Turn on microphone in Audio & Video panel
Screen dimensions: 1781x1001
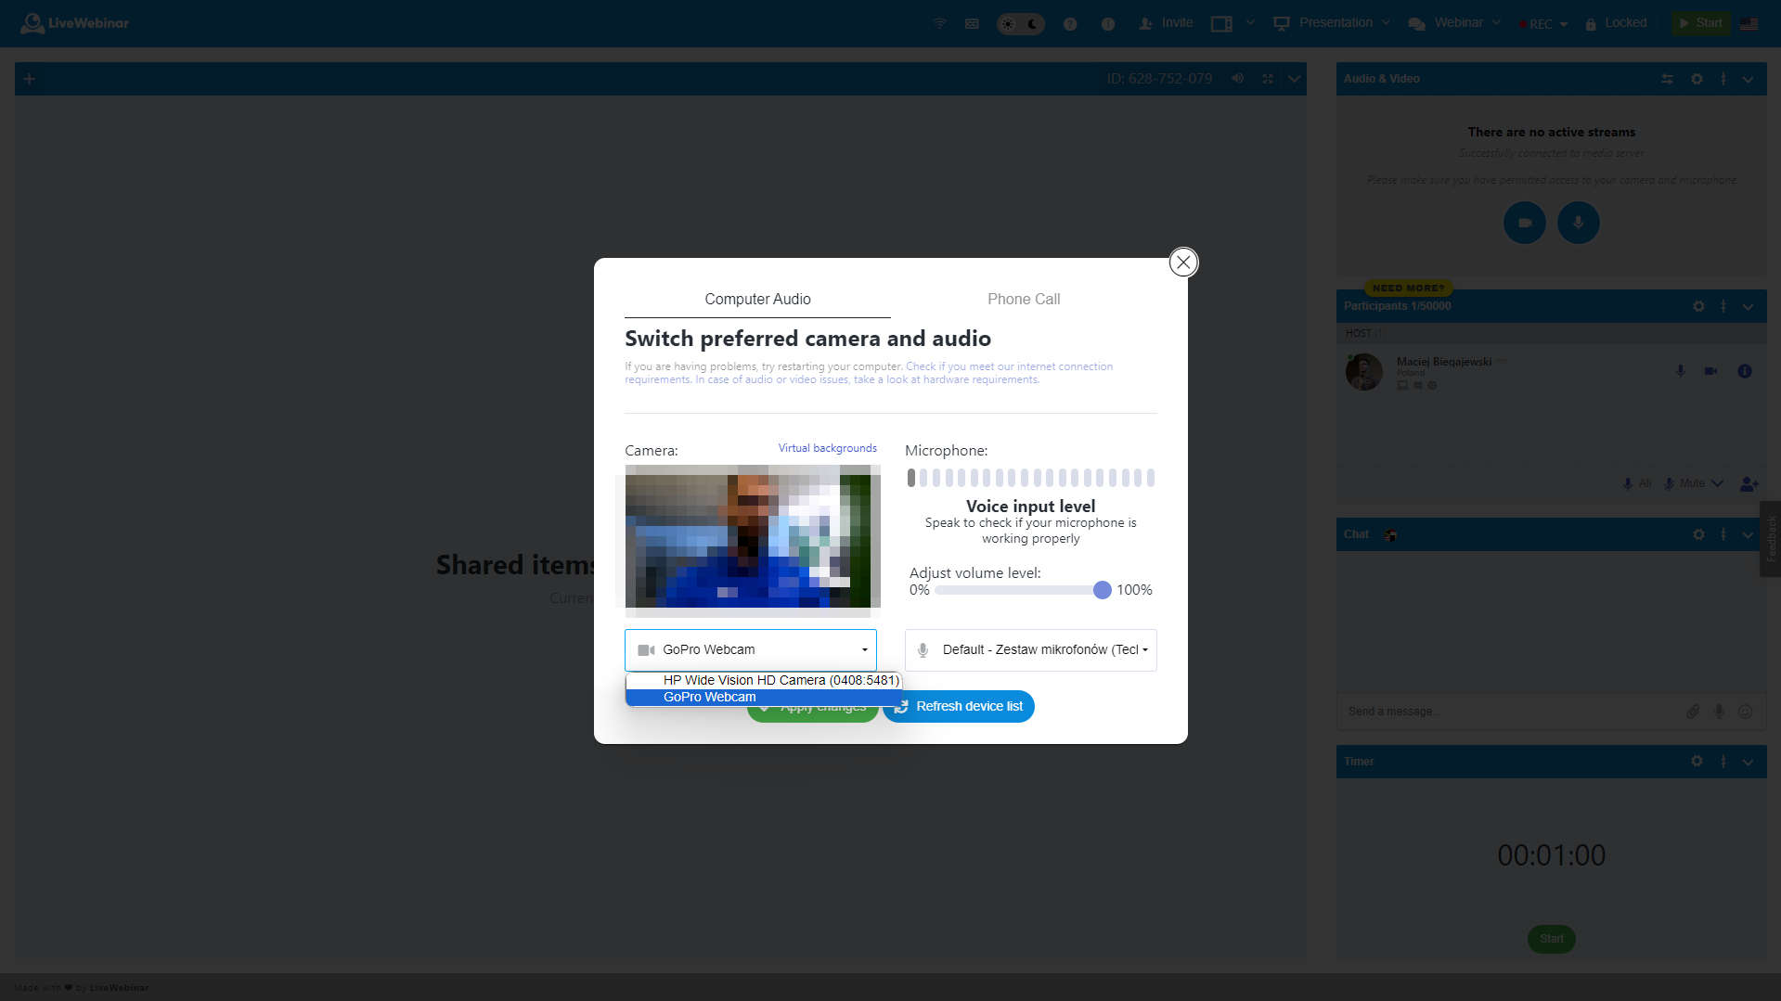click(1578, 223)
